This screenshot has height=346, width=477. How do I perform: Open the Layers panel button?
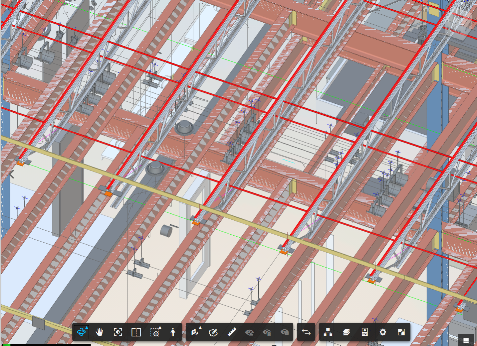(346, 332)
